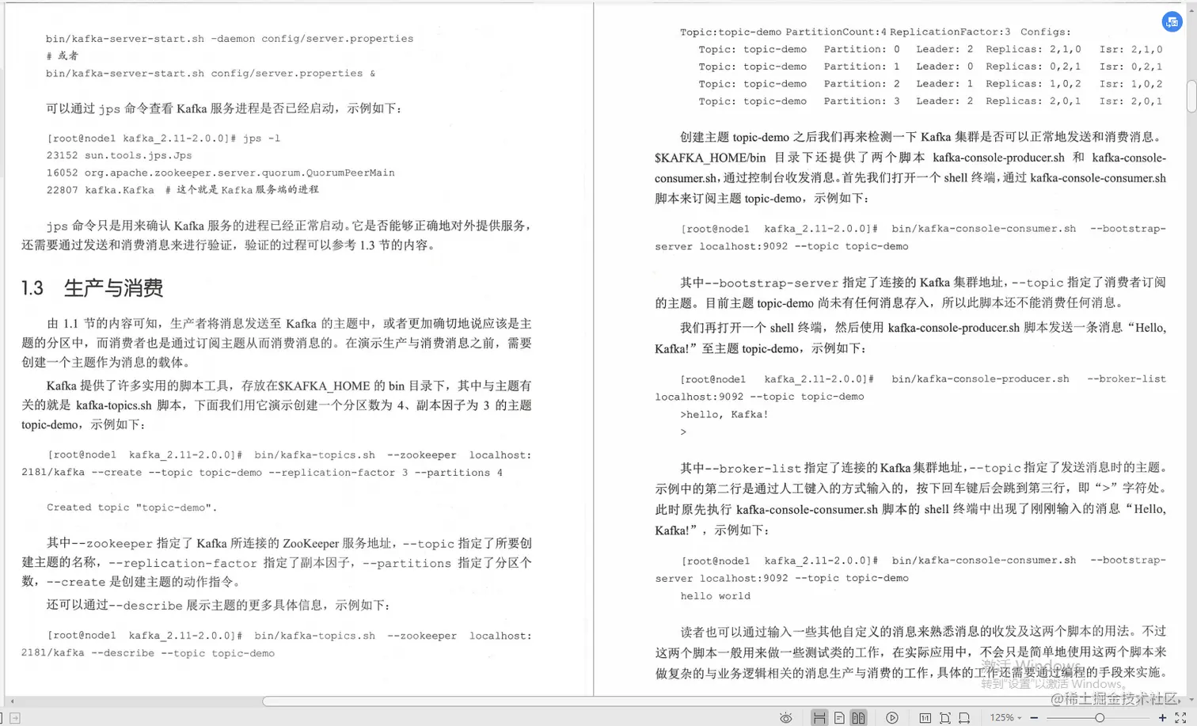Select the fit-width zoom icon

point(965,717)
